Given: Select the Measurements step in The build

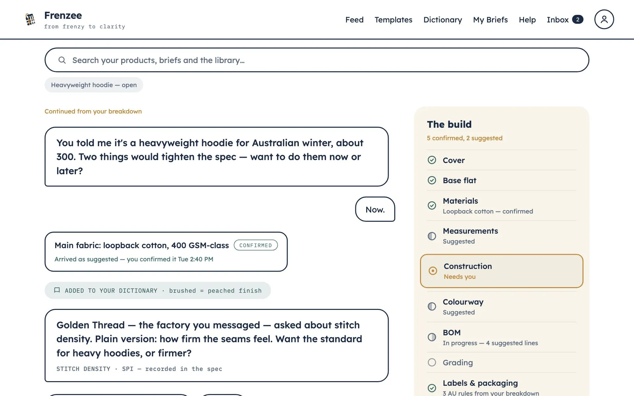Looking at the screenshot, I should 502,236.
